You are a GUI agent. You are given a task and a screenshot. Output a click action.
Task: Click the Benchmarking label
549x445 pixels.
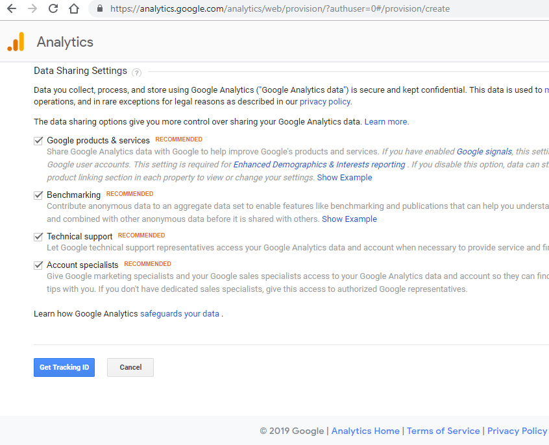pyautogui.click(x=73, y=195)
